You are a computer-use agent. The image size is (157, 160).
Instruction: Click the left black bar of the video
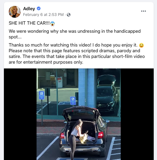[20, 114]
